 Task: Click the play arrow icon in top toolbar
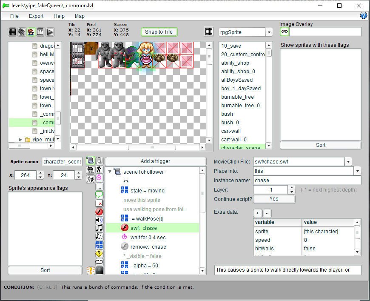point(50,32)
